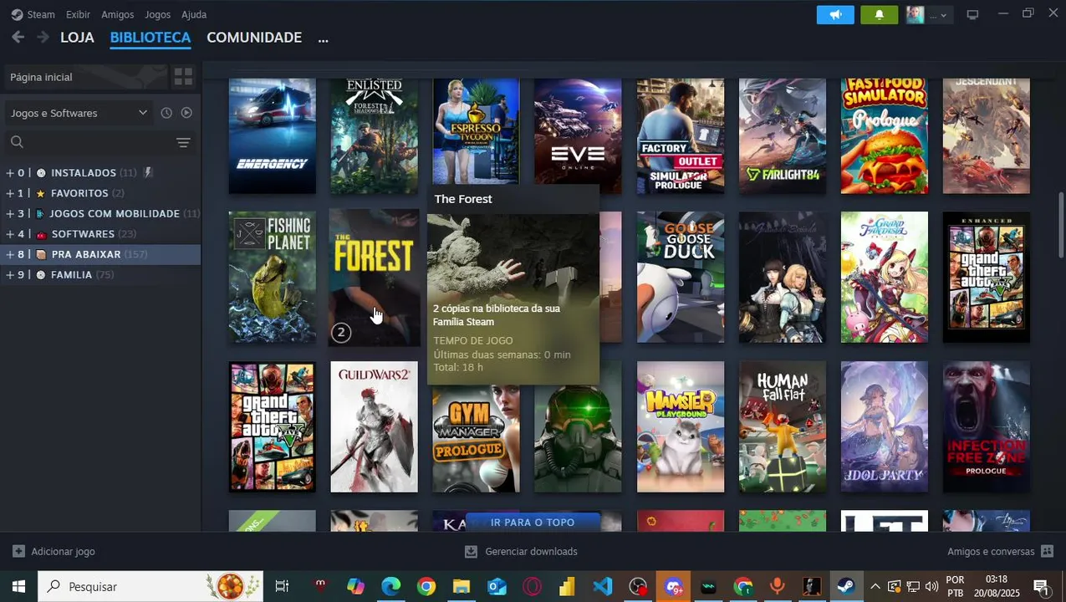Open Gerenciar downloads
Image resolution: width=1066 pixels, height=602 pixels.
(521, 552)
